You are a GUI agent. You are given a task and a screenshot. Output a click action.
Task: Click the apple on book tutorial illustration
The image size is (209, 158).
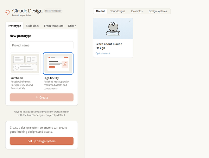click(x=113, y=28)
